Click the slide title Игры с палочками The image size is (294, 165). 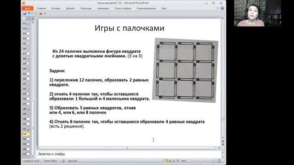(x=130, y=28)
